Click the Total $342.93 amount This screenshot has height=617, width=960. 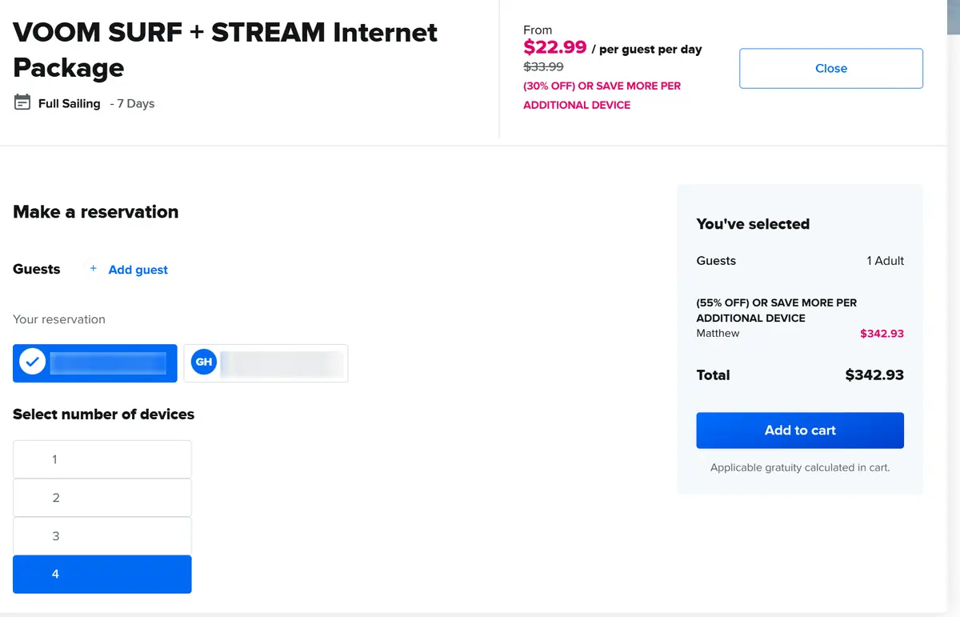[x=874, y=375]
